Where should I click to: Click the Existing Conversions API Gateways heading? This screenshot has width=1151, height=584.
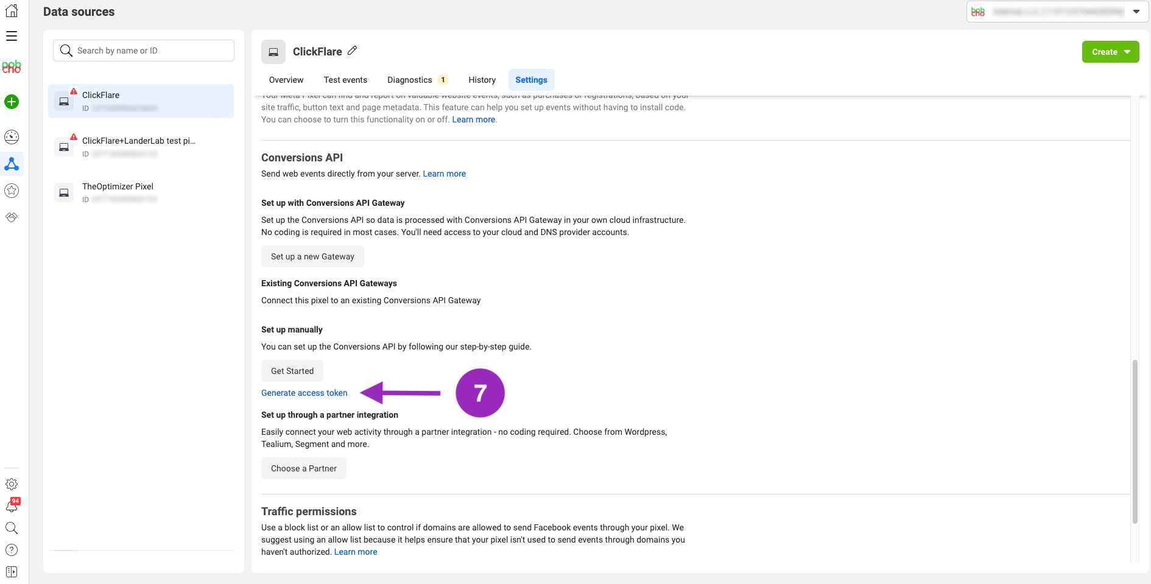329,283
